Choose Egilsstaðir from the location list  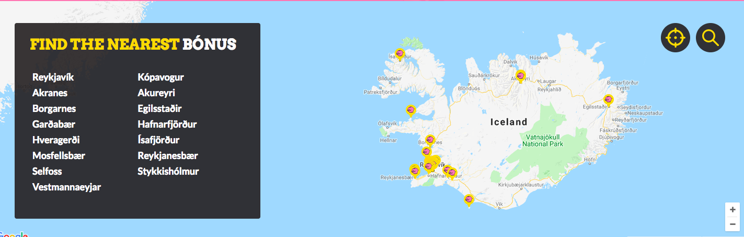[x=159, y=109]
